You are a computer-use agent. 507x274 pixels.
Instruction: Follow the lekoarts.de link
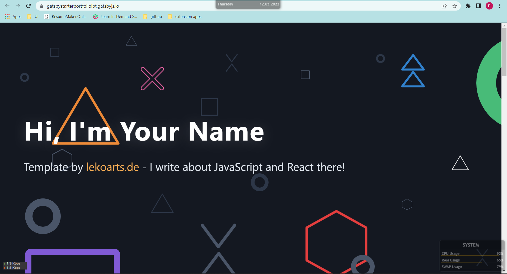click(112, 167)
